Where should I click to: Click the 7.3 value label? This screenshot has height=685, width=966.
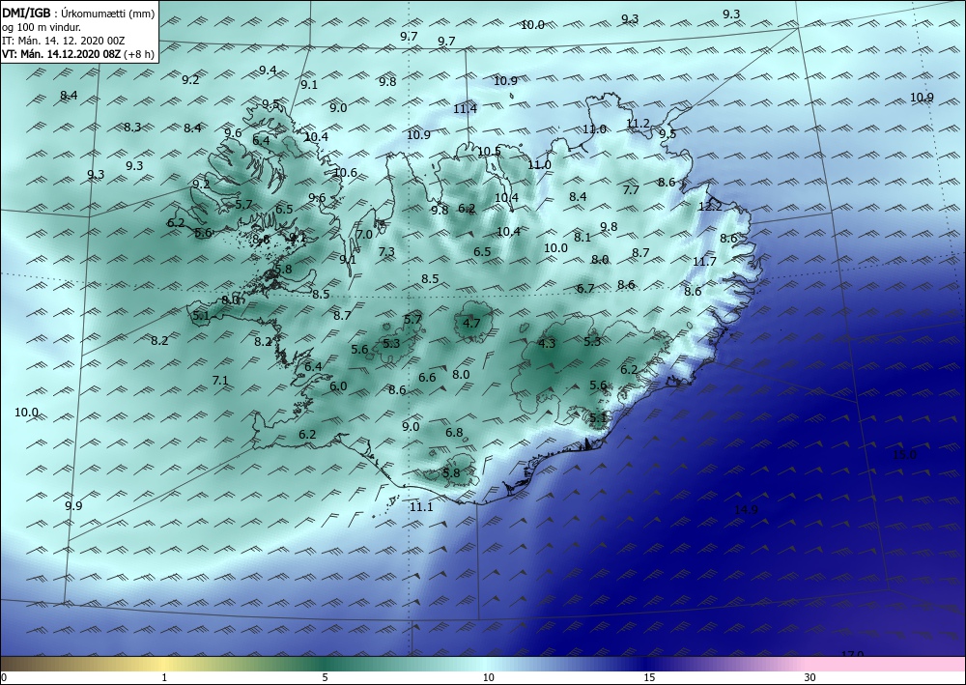click(386, 252)
